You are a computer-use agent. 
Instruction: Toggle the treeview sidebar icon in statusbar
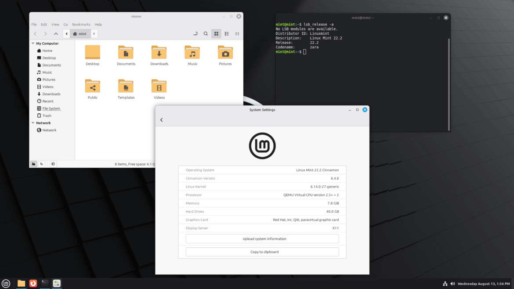point(41,164)
